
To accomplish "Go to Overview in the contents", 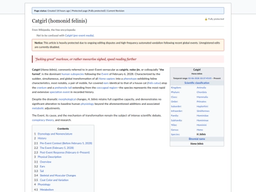I will (x=46, y=162).
